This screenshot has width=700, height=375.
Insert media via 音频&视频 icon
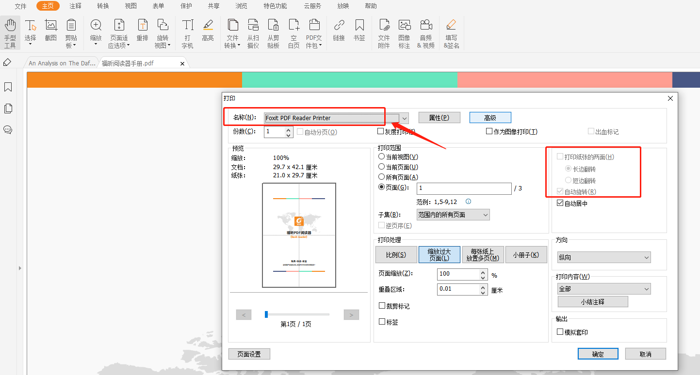click(426, 31)
